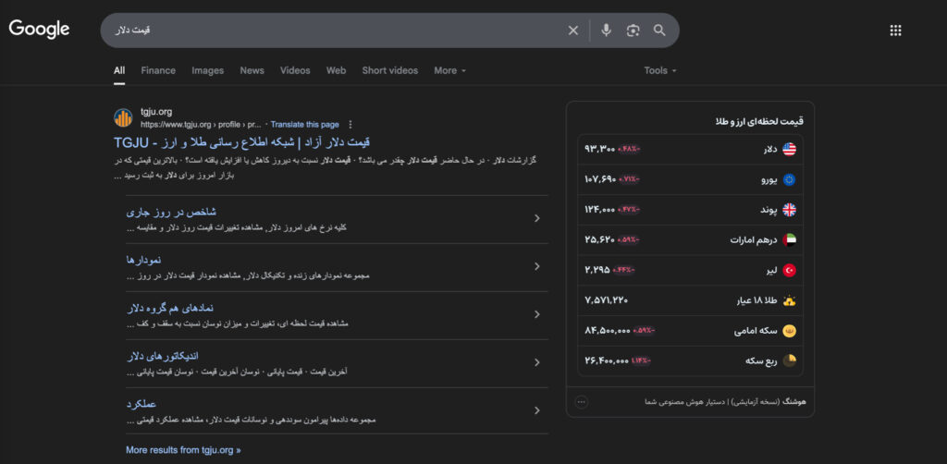Select the All tab
Screen dimensions: 947x464
[x=119, y=70]
